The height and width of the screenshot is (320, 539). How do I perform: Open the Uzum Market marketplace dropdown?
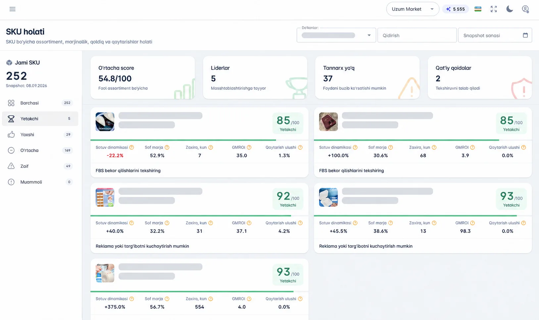(413, 9)
